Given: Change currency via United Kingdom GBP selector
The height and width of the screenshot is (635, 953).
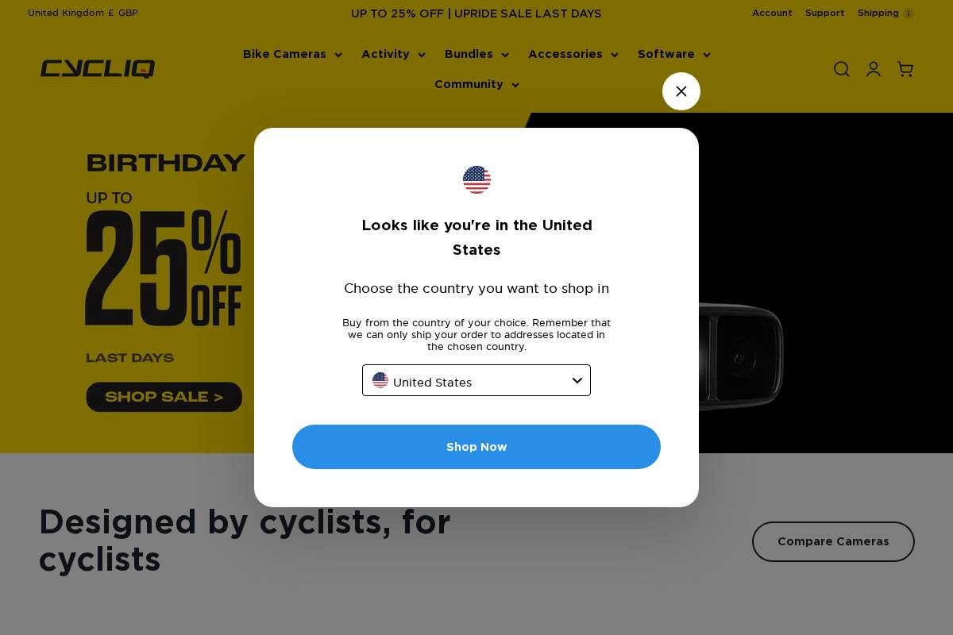Looking at the screenshot, I should [x=83, y=13].
